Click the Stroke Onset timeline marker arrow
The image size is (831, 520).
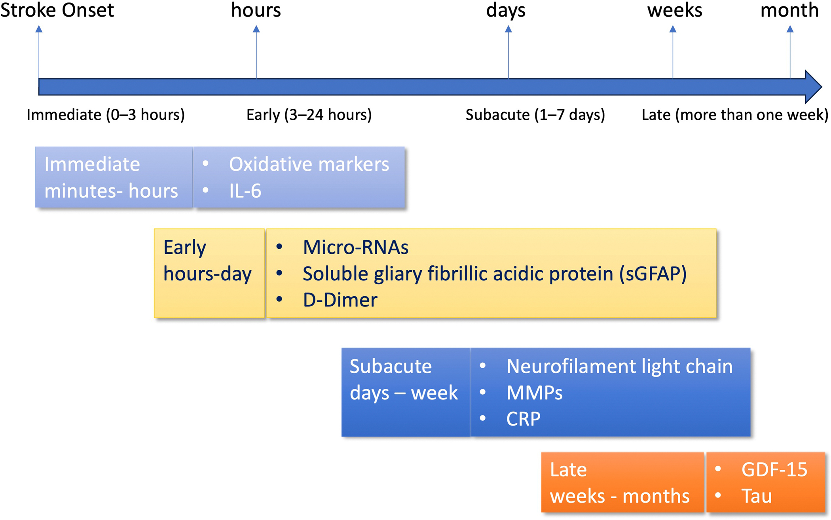[39, 29]
